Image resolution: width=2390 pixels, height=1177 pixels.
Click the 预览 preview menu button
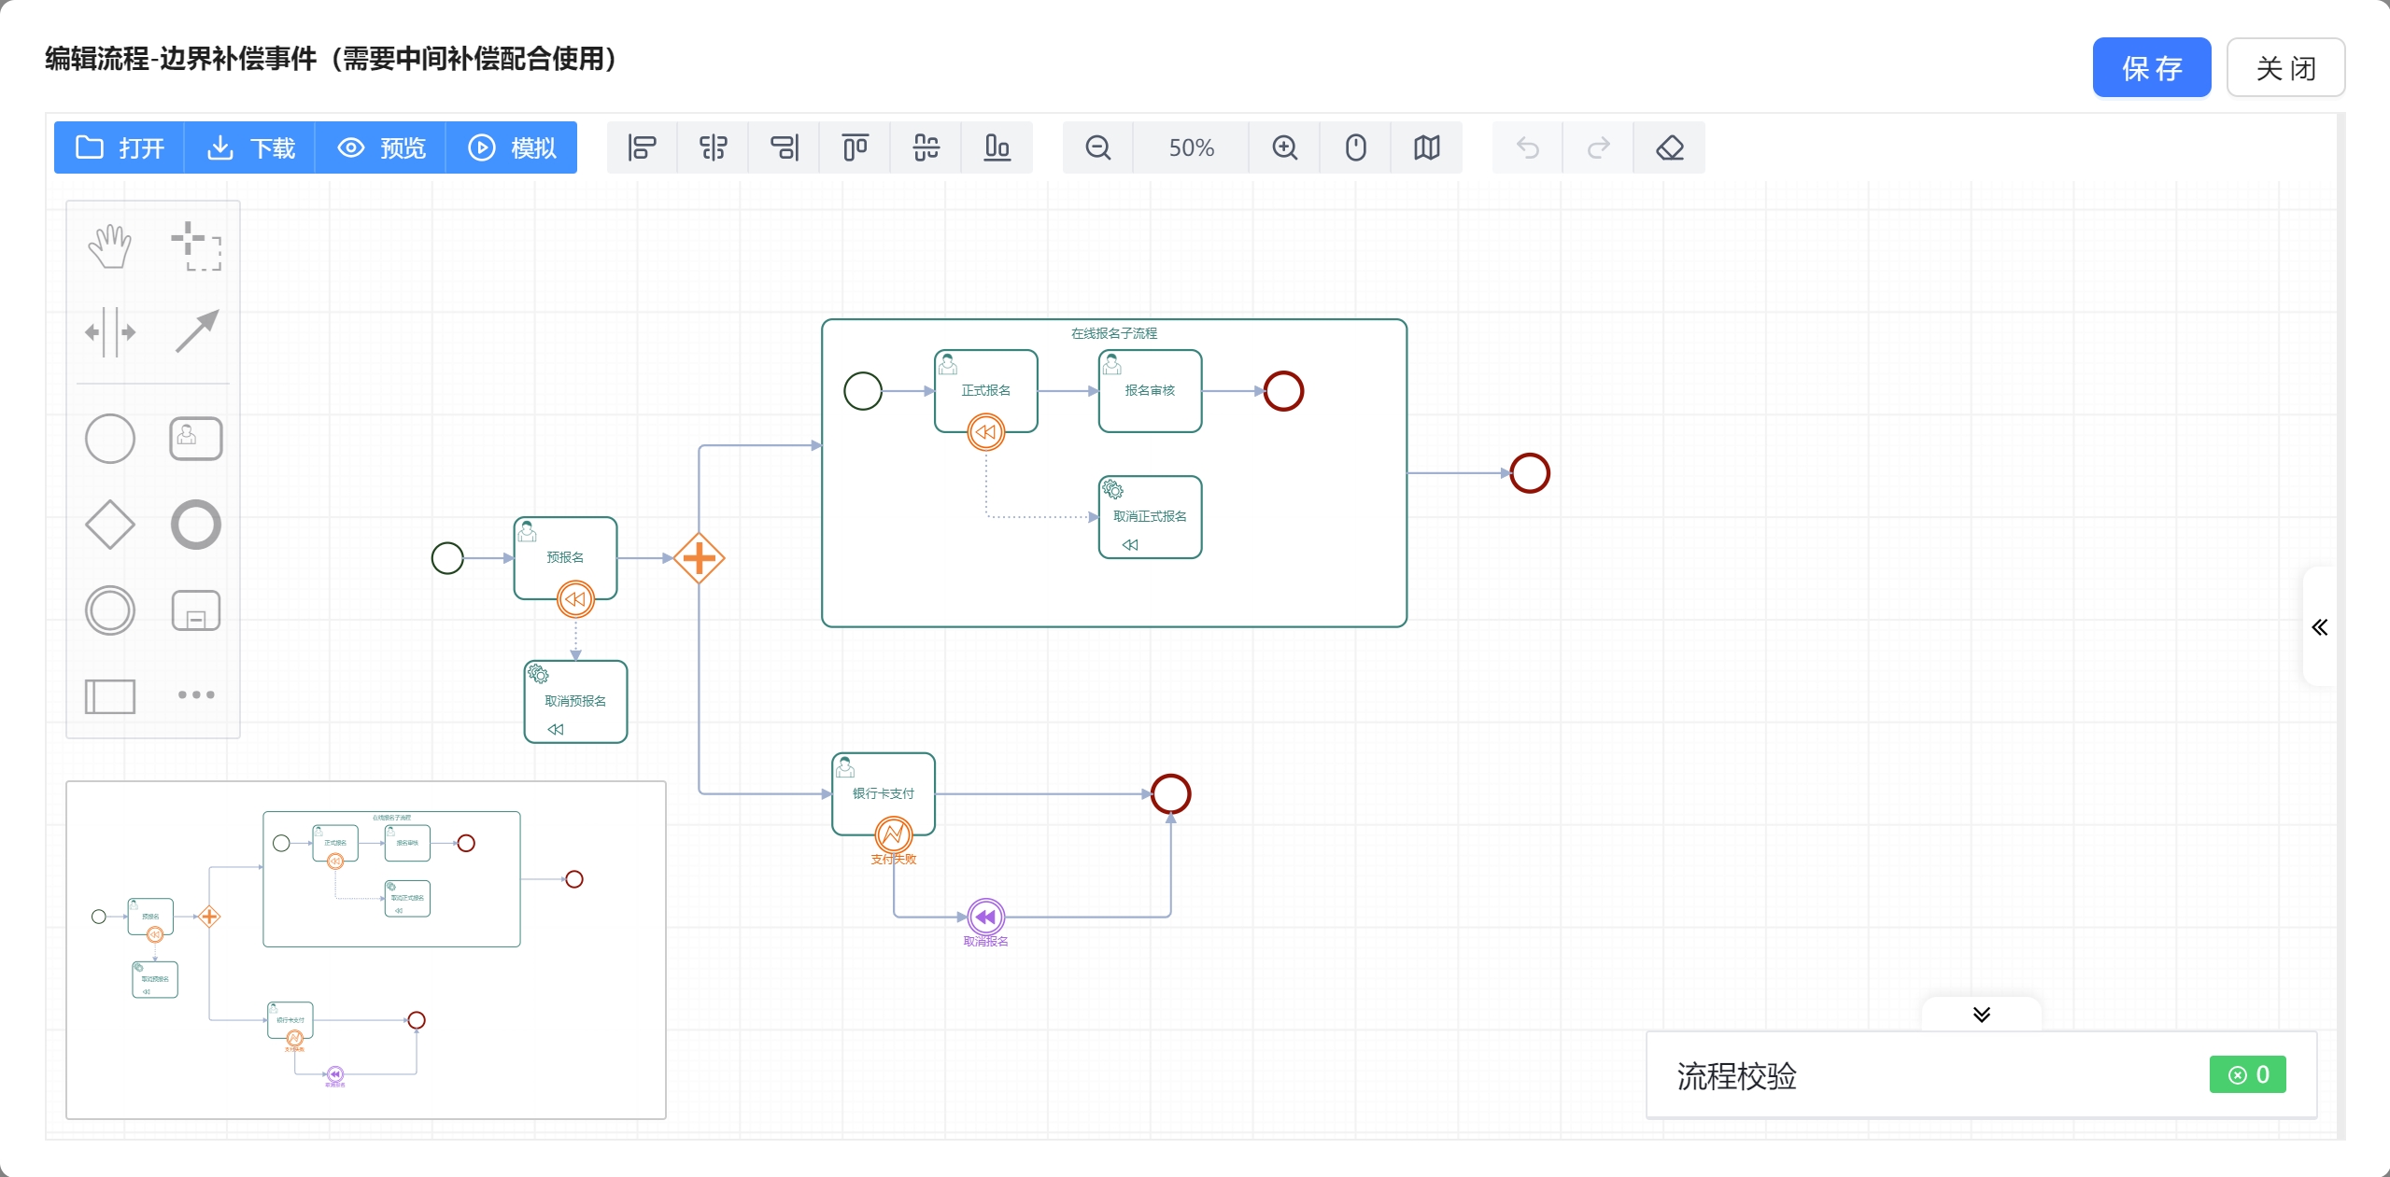click(381, 147)
